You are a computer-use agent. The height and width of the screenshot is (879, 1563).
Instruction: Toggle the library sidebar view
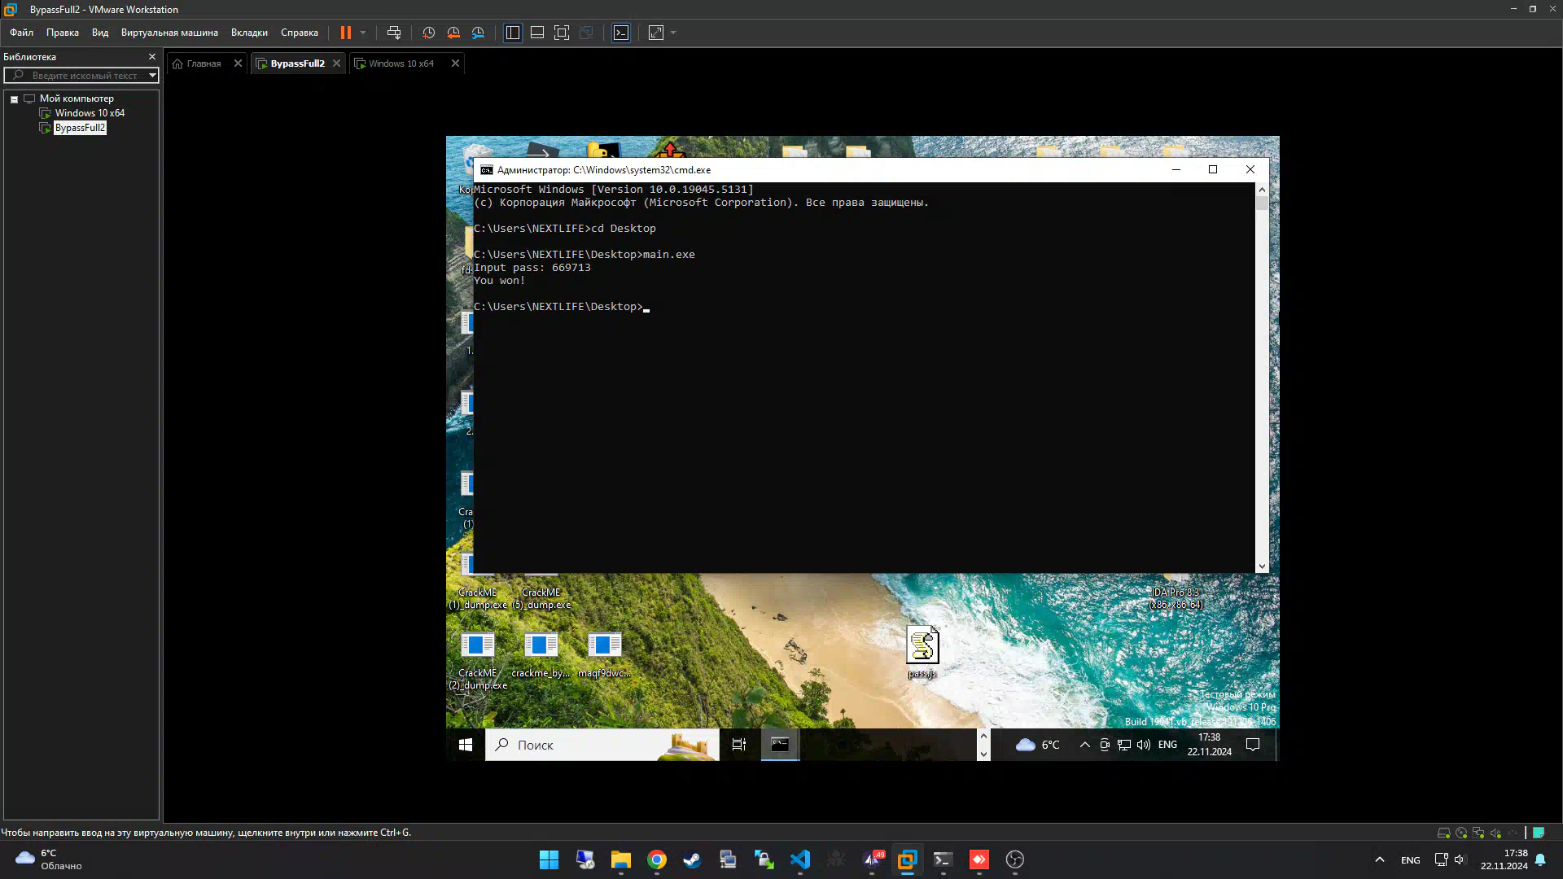(513, 33)
